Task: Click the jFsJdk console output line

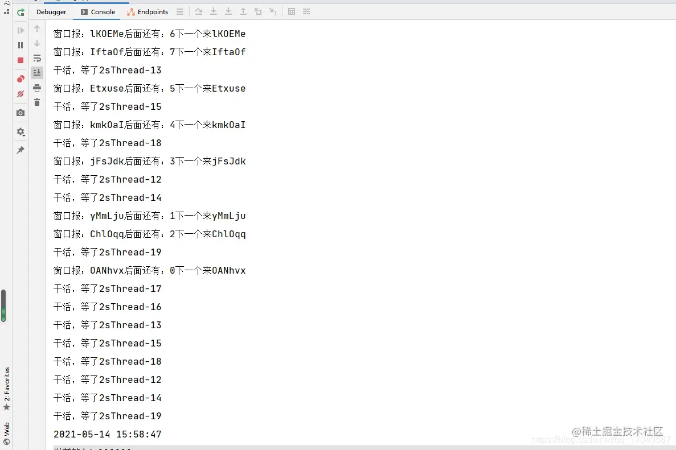Action: click(149, 161)
